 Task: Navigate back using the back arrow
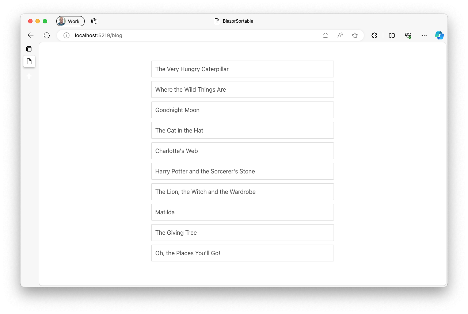click(30, 35)
